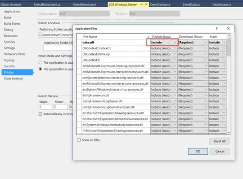
Task: Close the Application Files dialog
Action: pos(228,28)
